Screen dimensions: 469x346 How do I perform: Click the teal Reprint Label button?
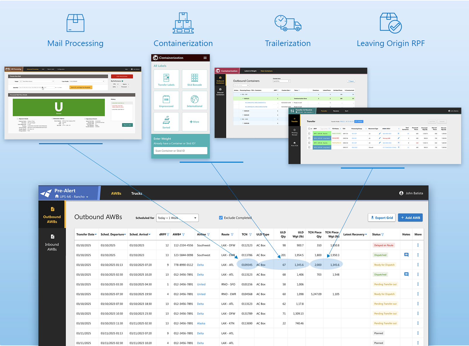(x=128, y=125)
